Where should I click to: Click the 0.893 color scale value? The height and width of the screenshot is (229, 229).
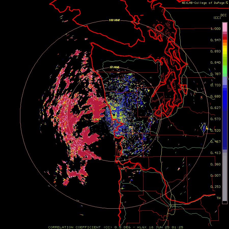(216, 51)
